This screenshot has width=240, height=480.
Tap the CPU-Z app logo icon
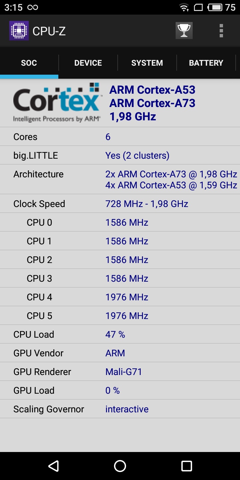tap(19, 31)
